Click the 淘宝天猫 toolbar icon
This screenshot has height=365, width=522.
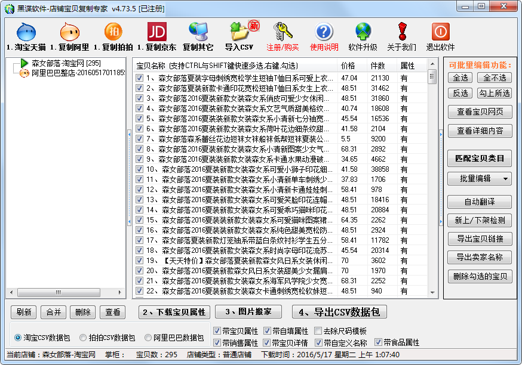click(26, 32)
